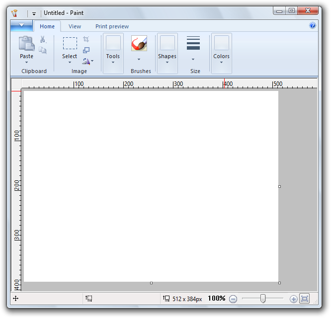
Task: Open the Paint help icon
Action: pos(313,25)
